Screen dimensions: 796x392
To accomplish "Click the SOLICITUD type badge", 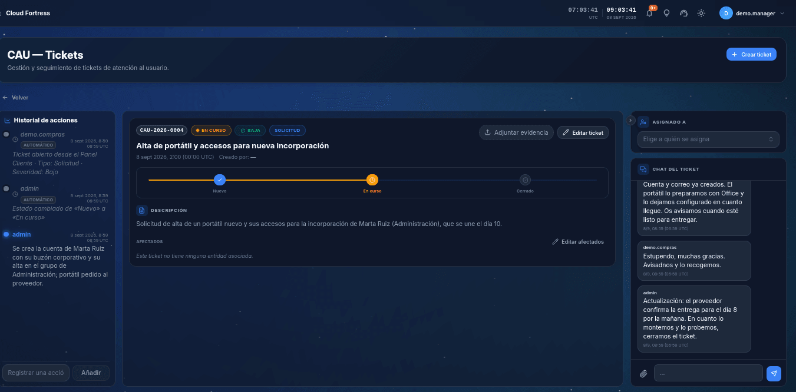I will tap(288, 130).
